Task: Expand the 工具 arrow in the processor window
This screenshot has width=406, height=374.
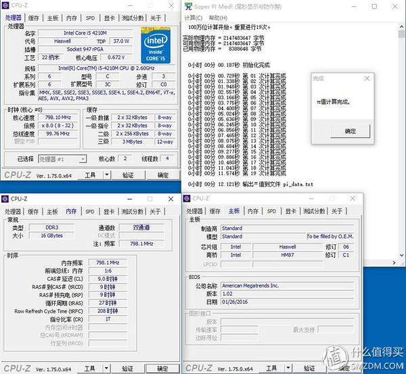Action: coord(107,175)
